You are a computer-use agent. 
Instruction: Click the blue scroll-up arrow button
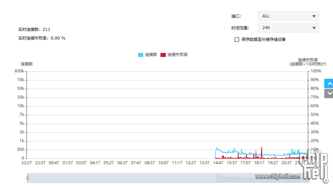329,83
